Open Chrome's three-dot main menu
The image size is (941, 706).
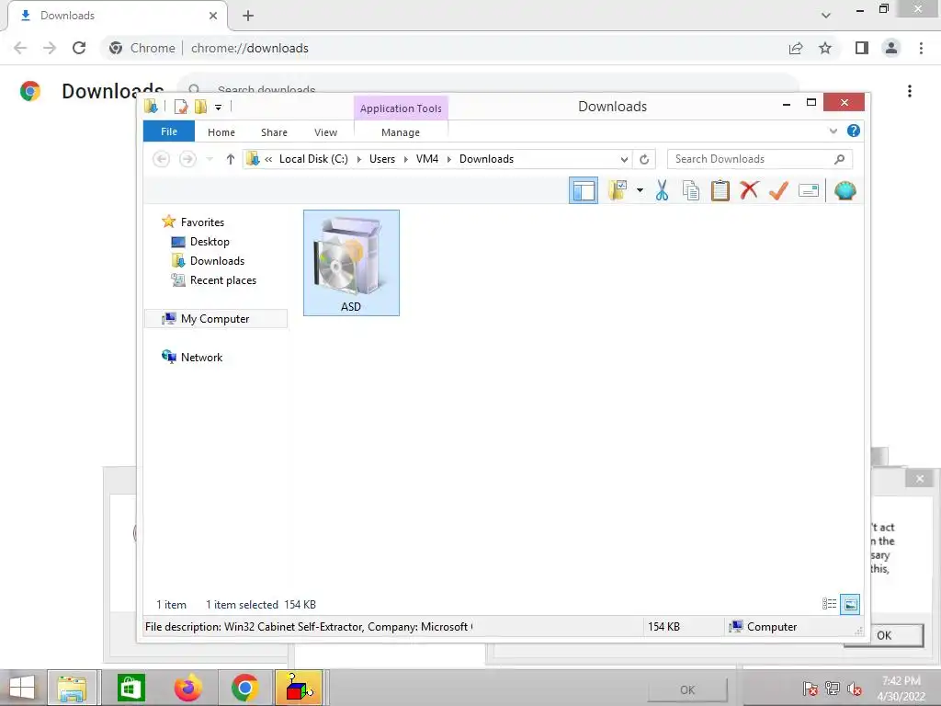tap(921, 48)
